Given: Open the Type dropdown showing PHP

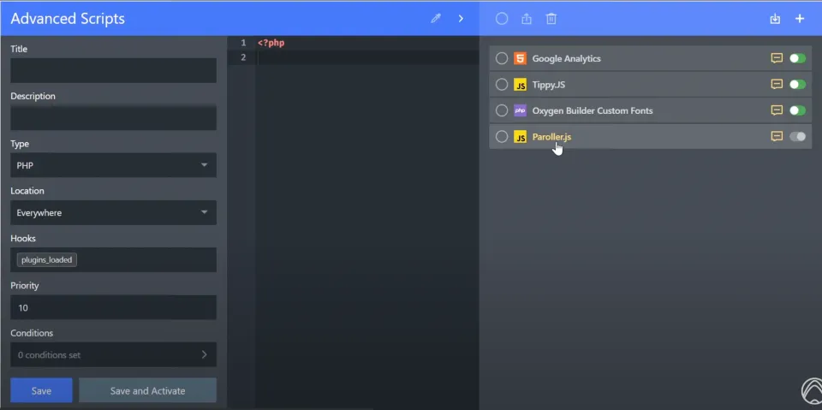Looking at the screenshot, I should [x=113, y=165].
